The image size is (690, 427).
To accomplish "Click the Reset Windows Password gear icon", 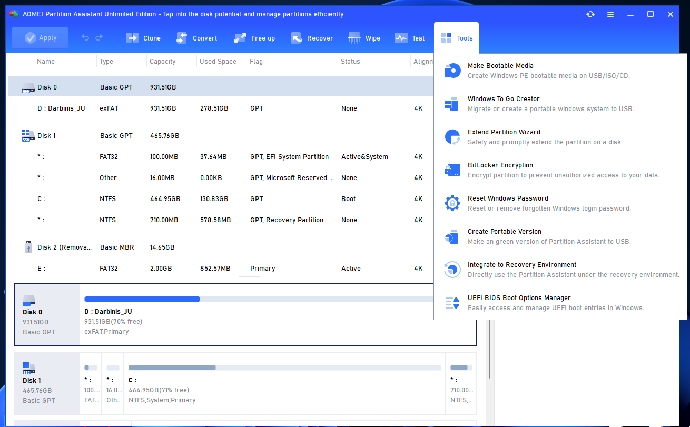I will point(452,203).
